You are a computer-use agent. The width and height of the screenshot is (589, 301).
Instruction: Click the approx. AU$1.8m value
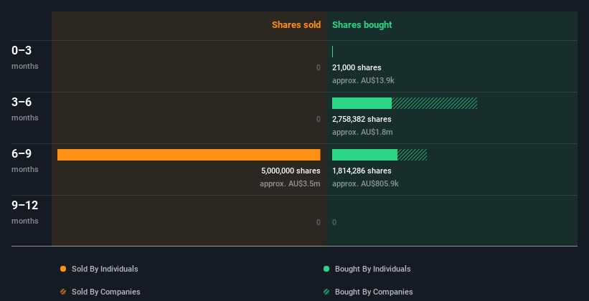[362, 132]
